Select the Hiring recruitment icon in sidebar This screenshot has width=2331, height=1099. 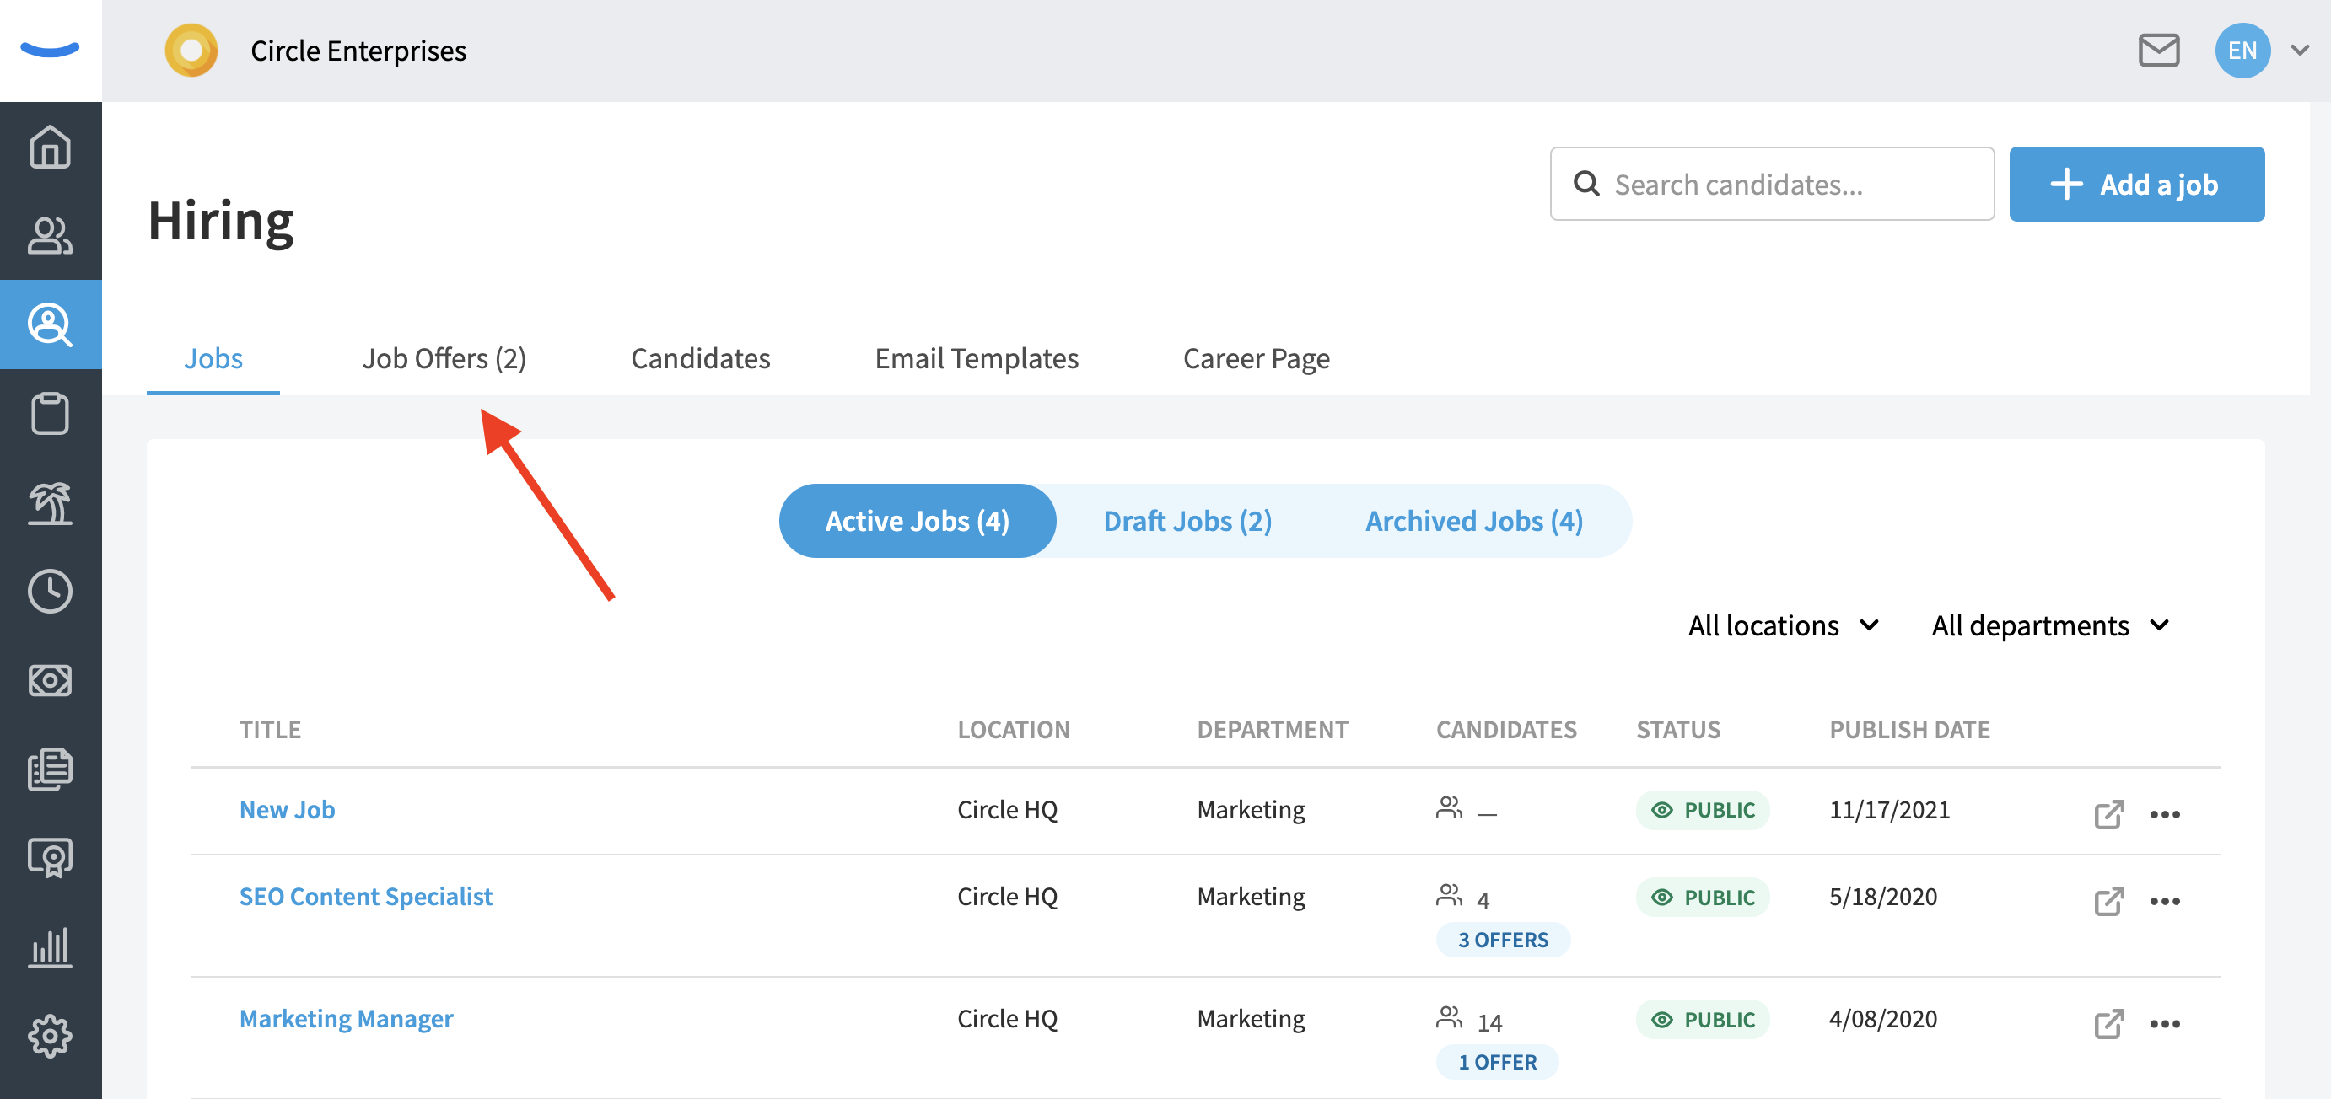coord(50,324)
